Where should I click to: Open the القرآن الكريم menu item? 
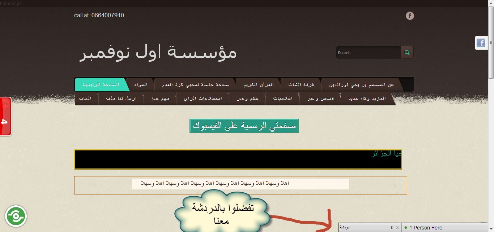click(257, 84)
